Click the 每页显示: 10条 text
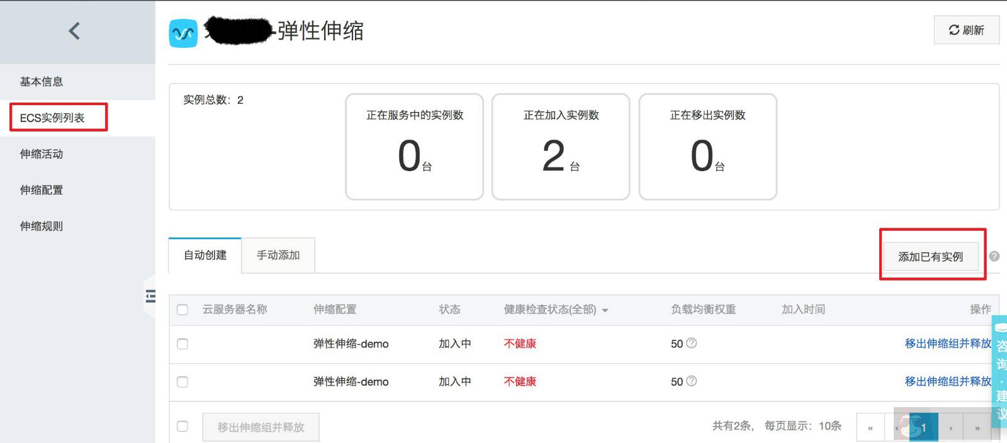 tap(803, 426)
